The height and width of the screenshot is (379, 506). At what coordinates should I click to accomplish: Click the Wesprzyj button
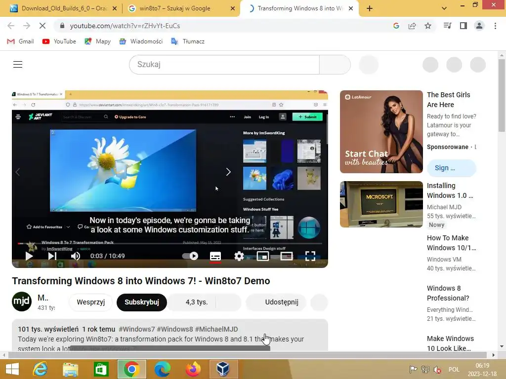(91, 303)
